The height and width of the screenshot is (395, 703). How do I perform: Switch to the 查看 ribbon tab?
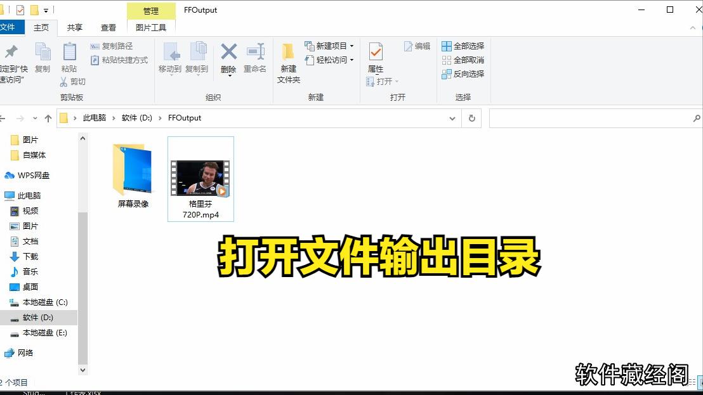108,27
